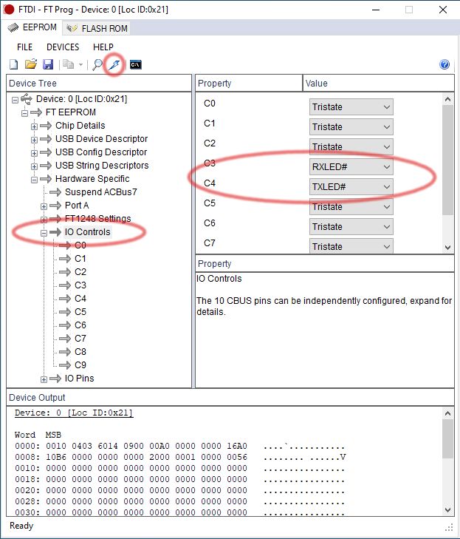Collapse the Device: 0 tree node
460x539 pixels.
tap(15, 100)
